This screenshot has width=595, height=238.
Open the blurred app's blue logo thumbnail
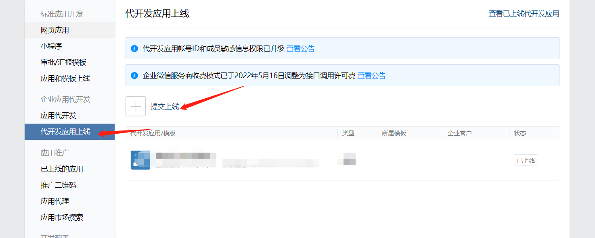pos(140,160)
